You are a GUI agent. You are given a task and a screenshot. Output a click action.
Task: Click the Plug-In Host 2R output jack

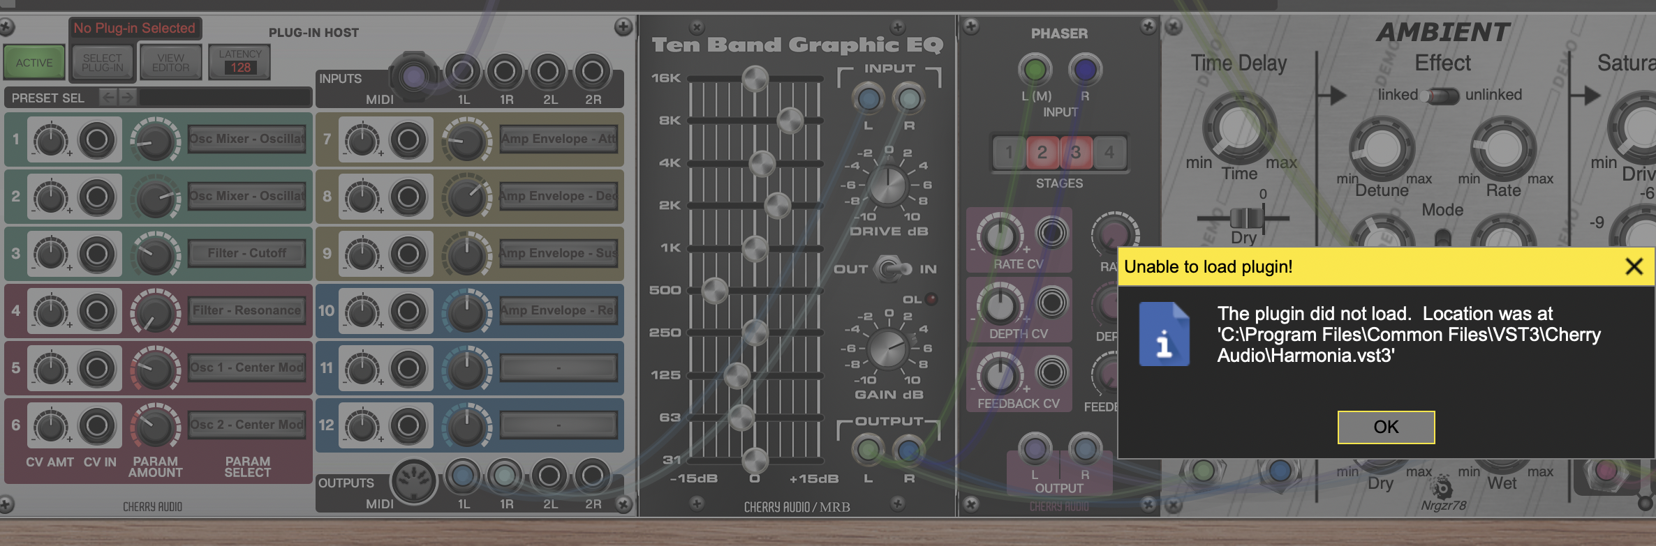pyautogui.click(x=593, y=476)
